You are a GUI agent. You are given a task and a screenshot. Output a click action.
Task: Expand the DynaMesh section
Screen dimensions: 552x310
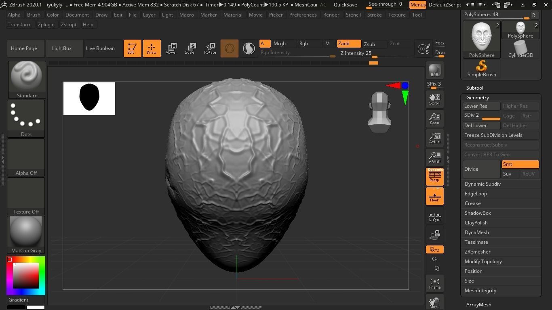pyautogui.click(x=476, y=232)
